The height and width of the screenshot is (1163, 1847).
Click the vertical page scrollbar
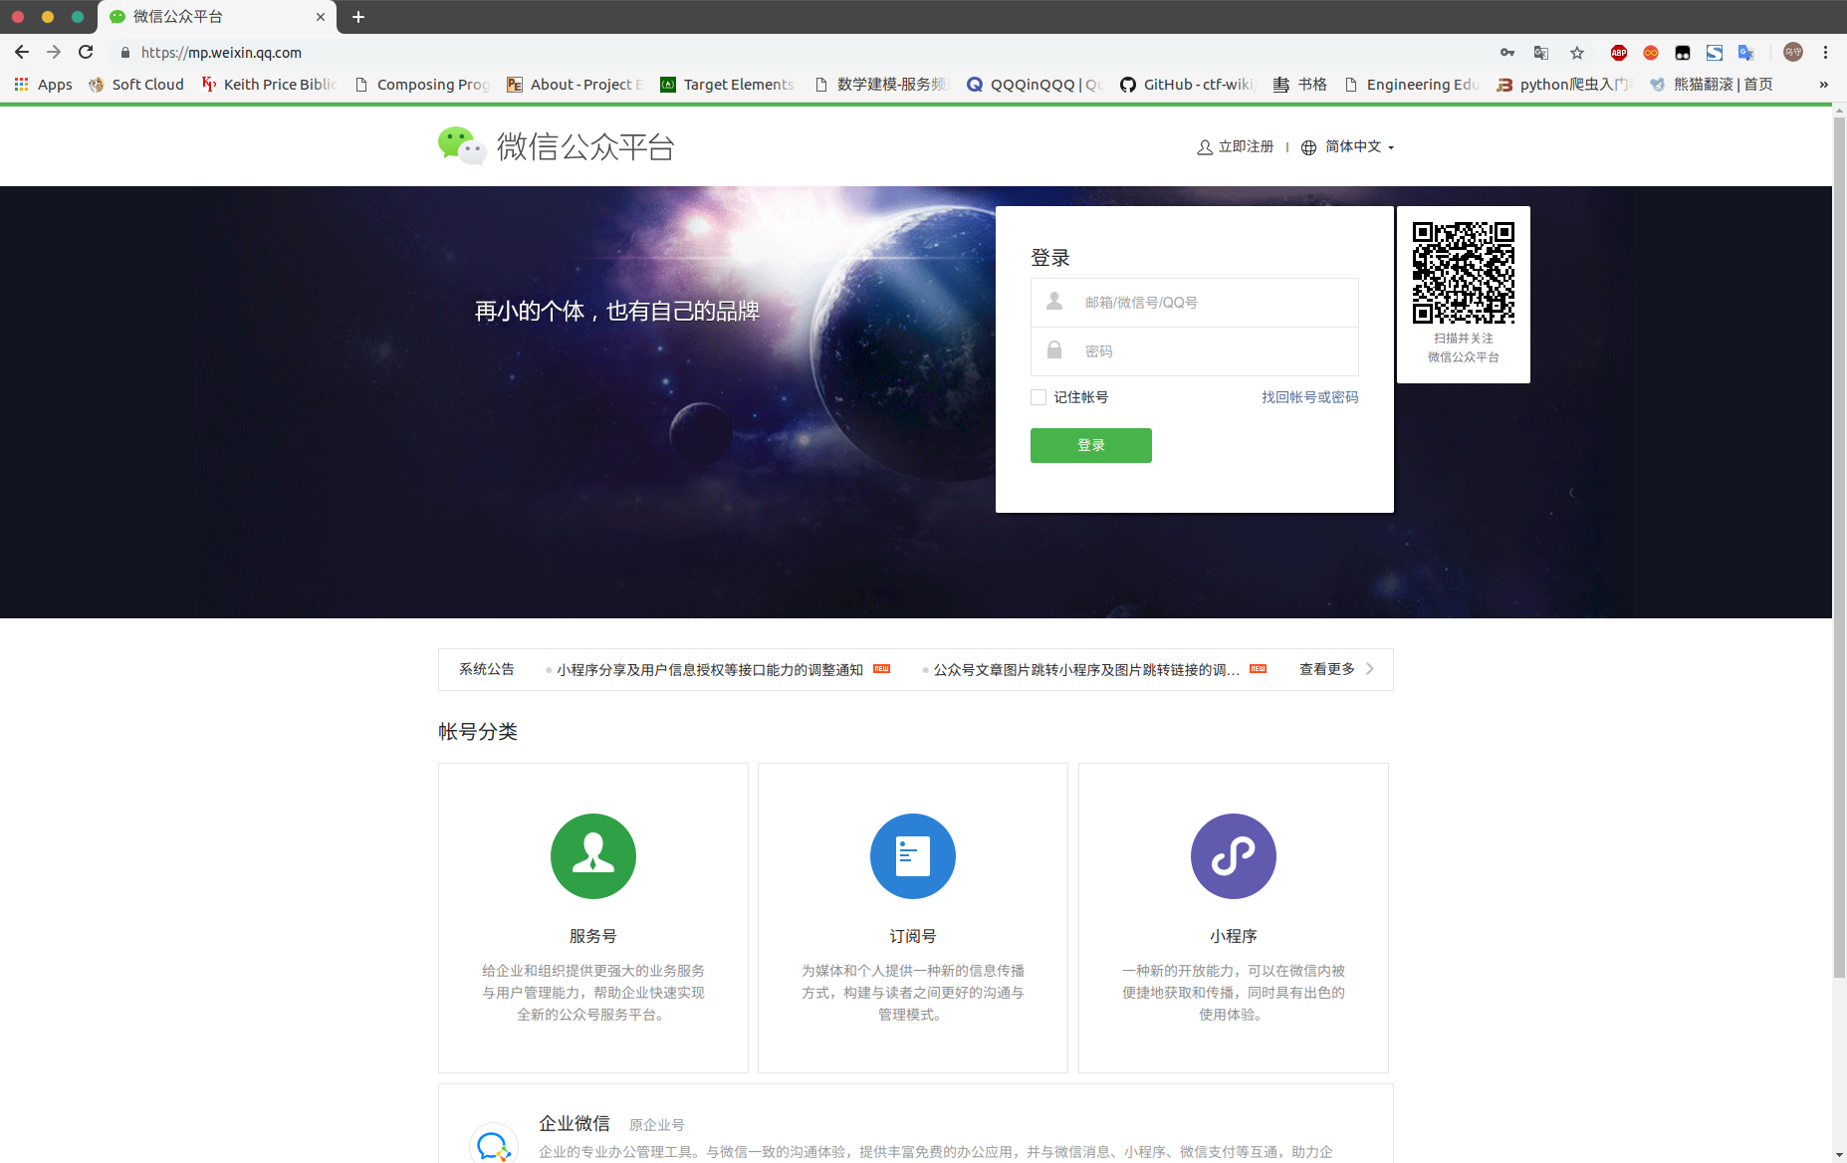1839,548
